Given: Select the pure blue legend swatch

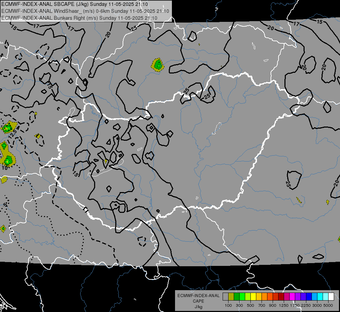Looking at the screenshot, I should pos(309,297).
